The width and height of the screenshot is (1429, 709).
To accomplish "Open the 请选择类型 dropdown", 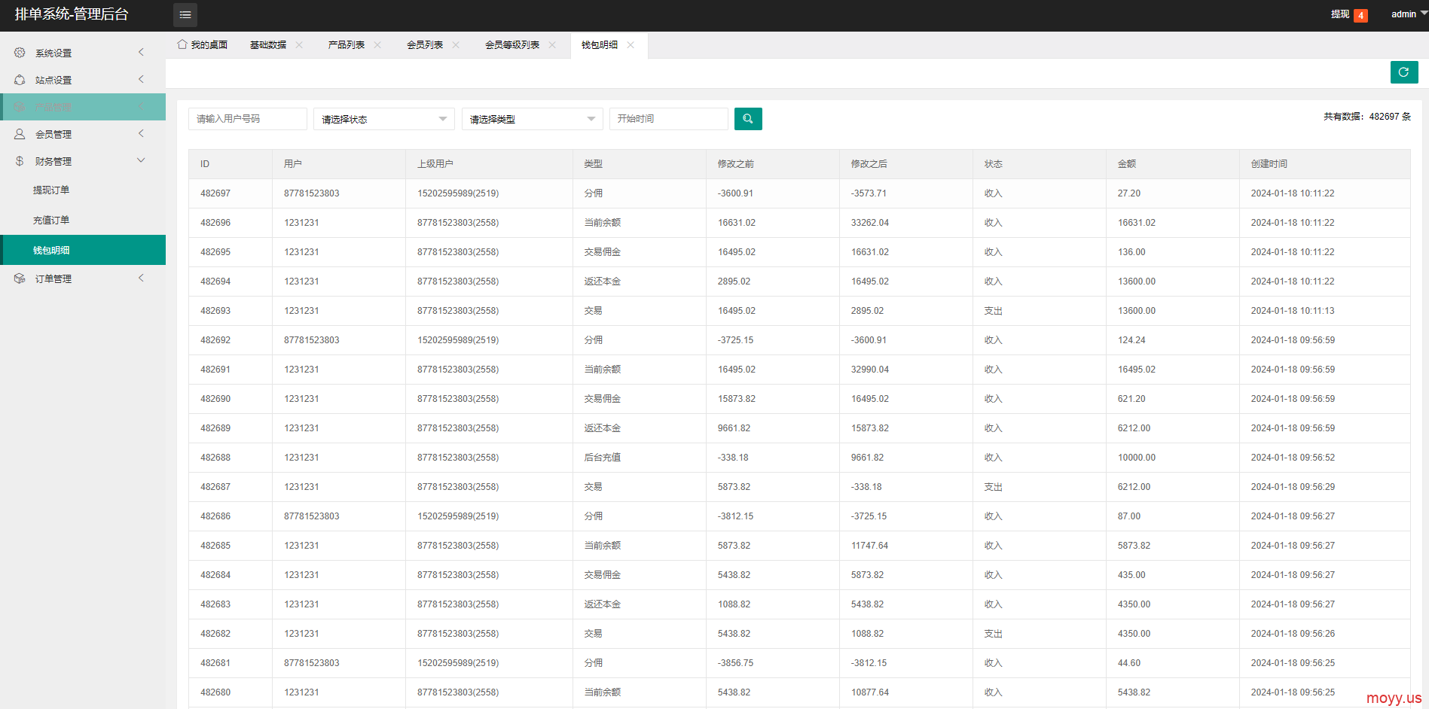I will tap(533, 119).
